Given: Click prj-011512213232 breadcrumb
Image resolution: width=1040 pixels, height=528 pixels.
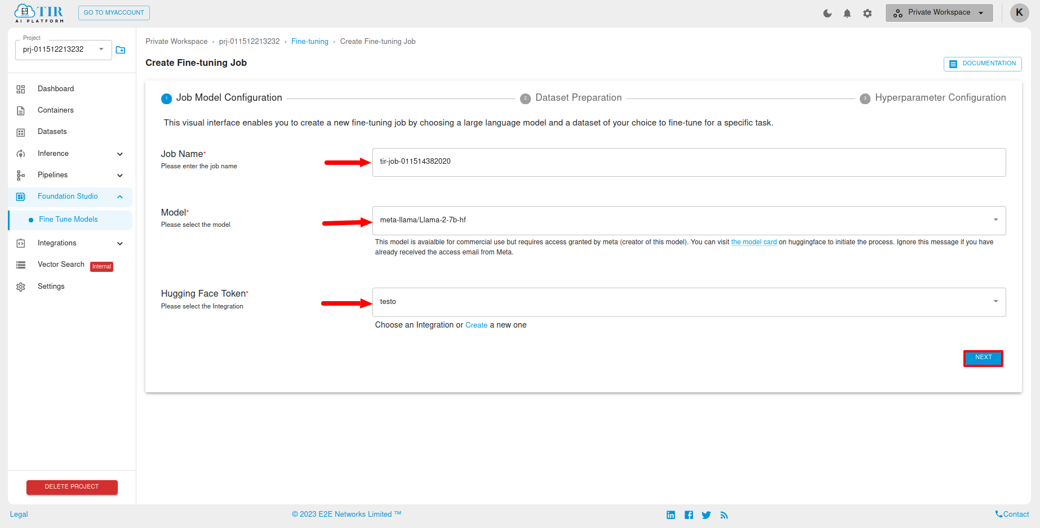Looking at the screenshot, I should 249,42.
